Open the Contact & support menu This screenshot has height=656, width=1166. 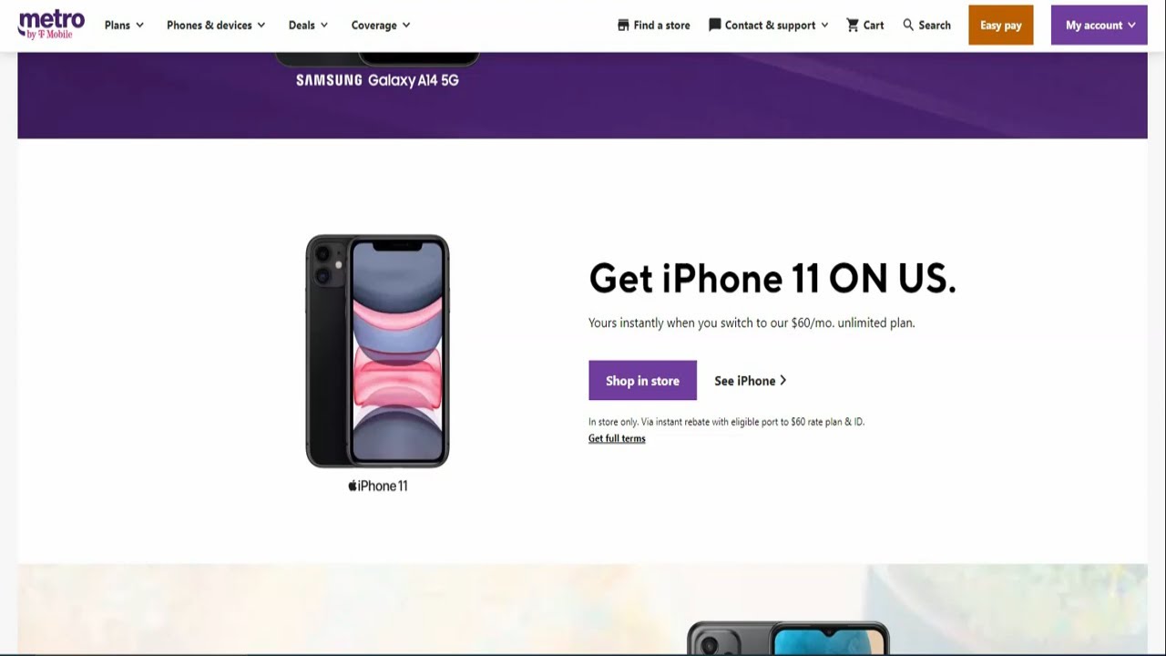click(769, 26)
